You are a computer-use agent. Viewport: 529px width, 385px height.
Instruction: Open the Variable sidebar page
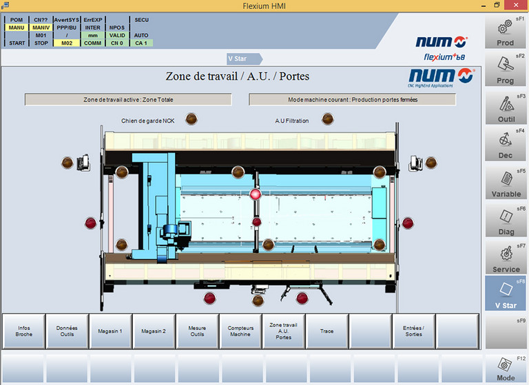click(506, 182)
